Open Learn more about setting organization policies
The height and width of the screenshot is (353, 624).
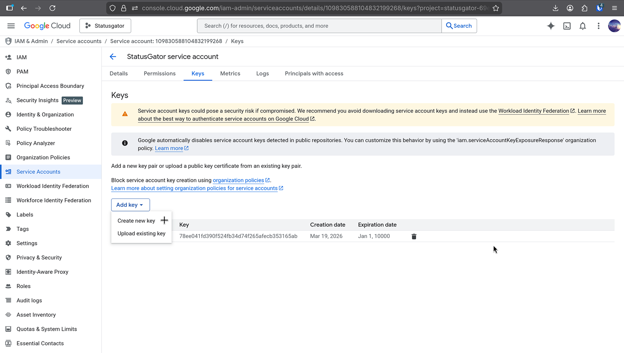(x=197, y=188)
